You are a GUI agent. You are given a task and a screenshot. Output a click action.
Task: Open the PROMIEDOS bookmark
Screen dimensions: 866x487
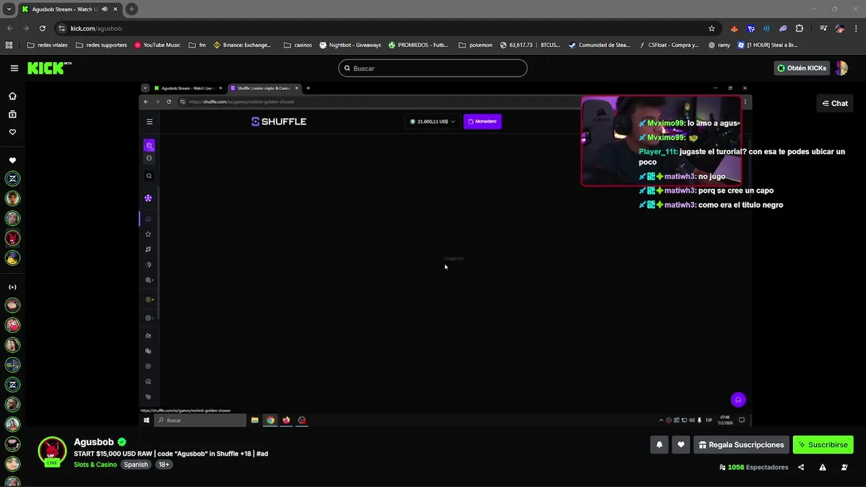418,45
